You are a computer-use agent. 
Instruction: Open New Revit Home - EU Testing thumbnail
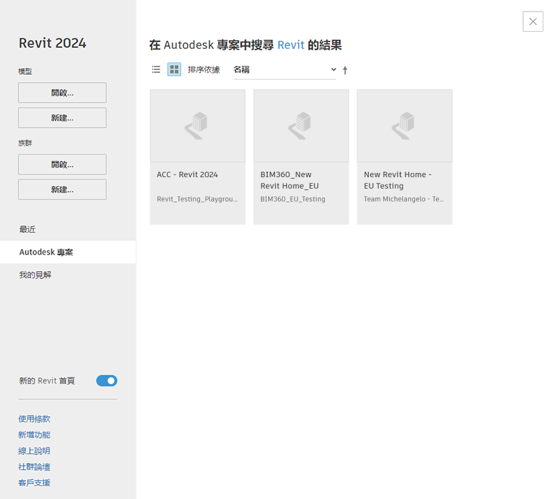point(404,126)
